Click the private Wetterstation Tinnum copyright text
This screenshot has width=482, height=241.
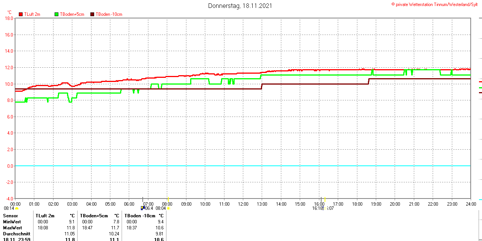coord(436,5)
